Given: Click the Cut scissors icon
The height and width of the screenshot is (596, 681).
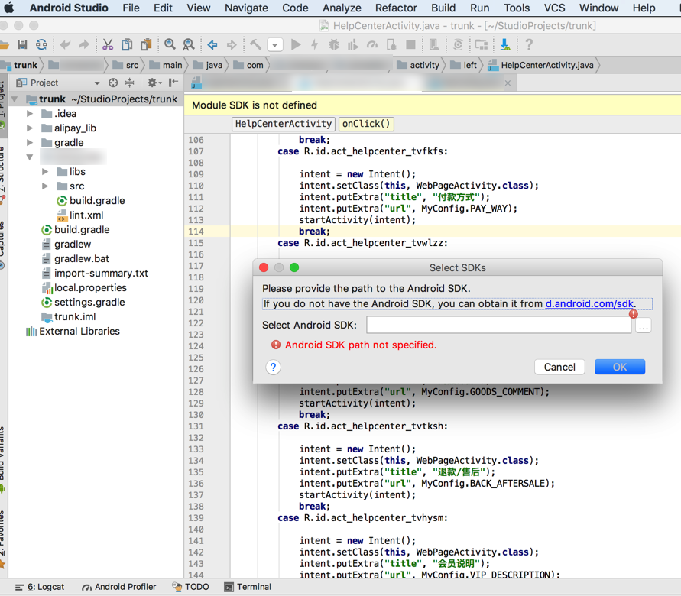Looking at the screenshot, I should click(x=108, y=45).
